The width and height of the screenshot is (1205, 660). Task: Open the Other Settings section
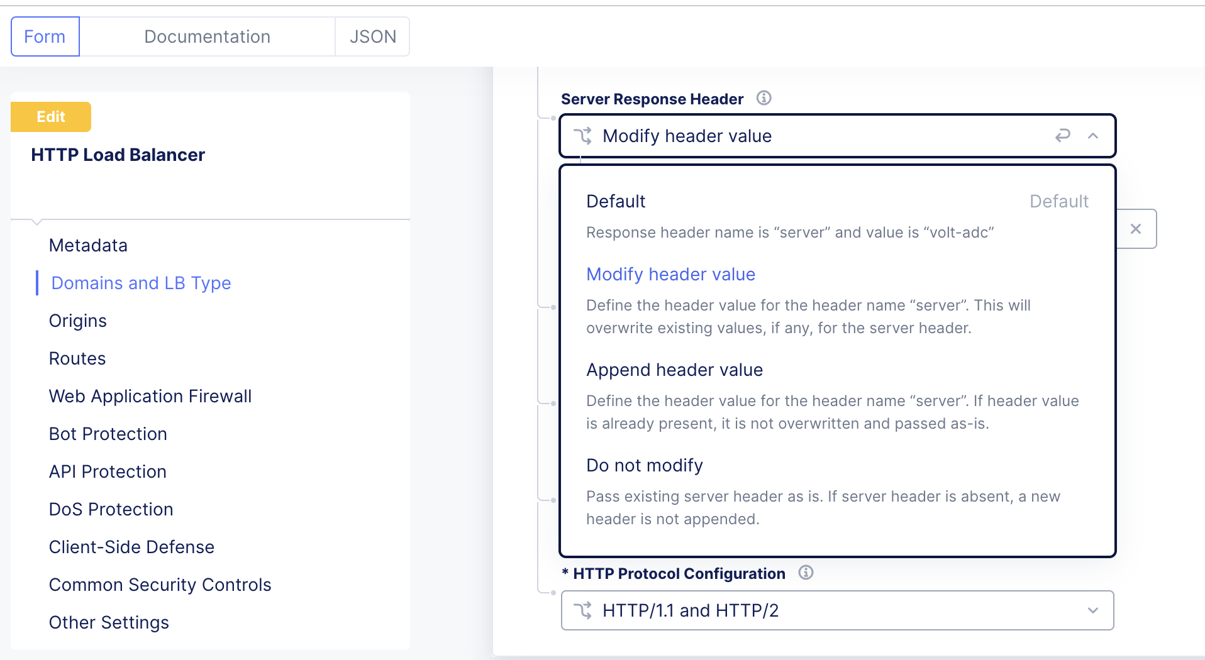(109, 622)
